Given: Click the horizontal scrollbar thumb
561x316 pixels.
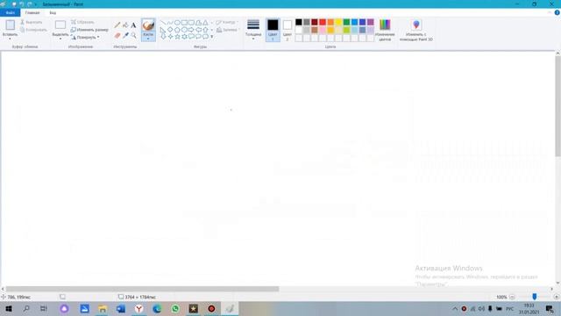Looking at the screenshot, I should click(142, 289).
